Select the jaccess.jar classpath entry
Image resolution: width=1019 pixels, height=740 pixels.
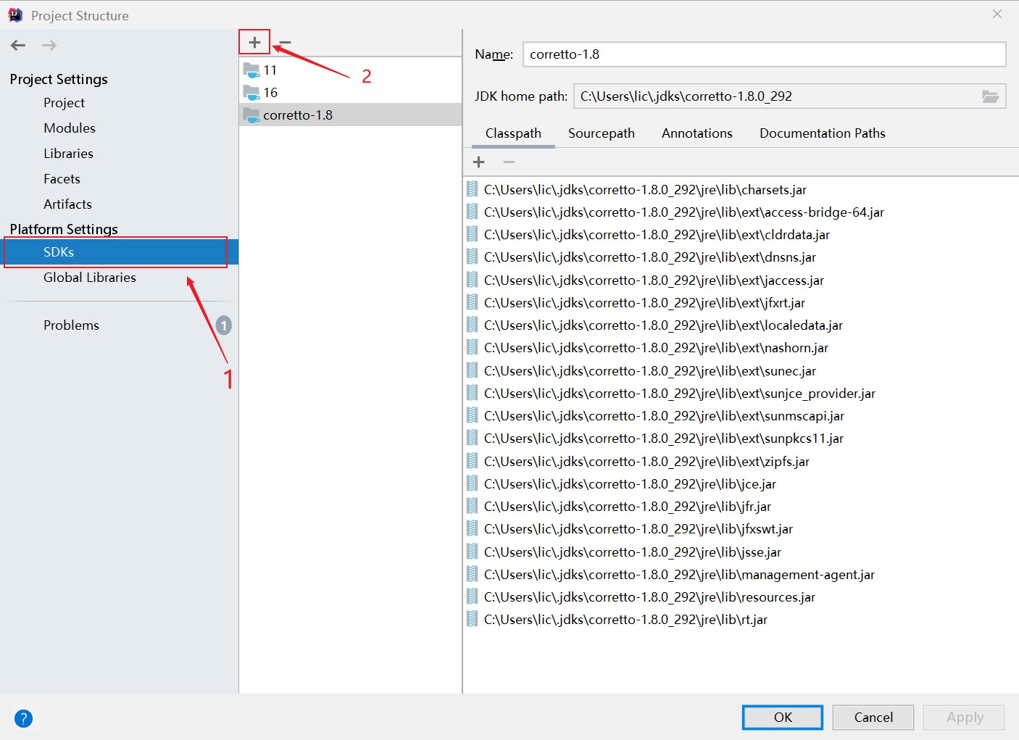pyautogui.click(x=741, y=280)
